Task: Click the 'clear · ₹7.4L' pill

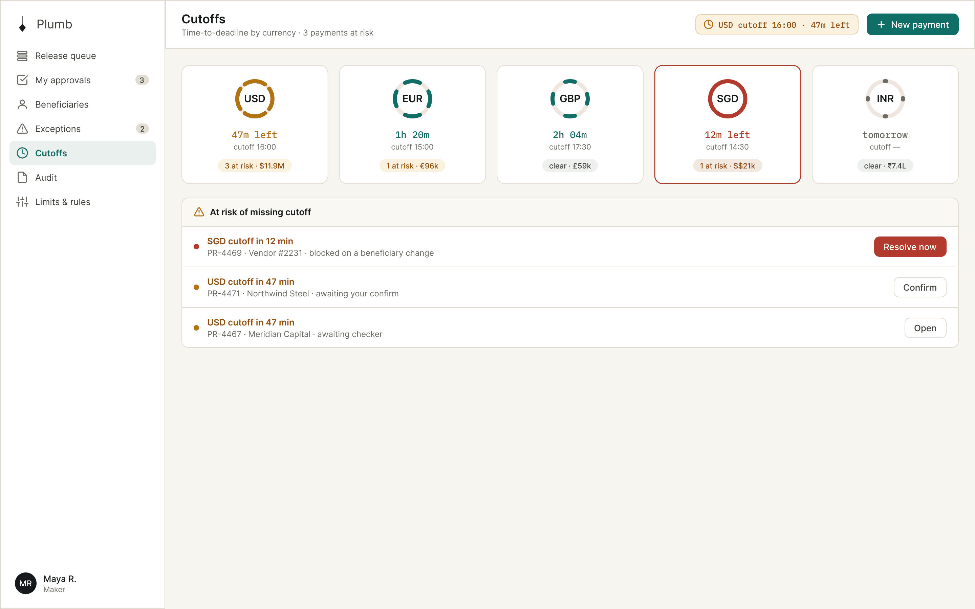Action: click(x=885, y=165)
